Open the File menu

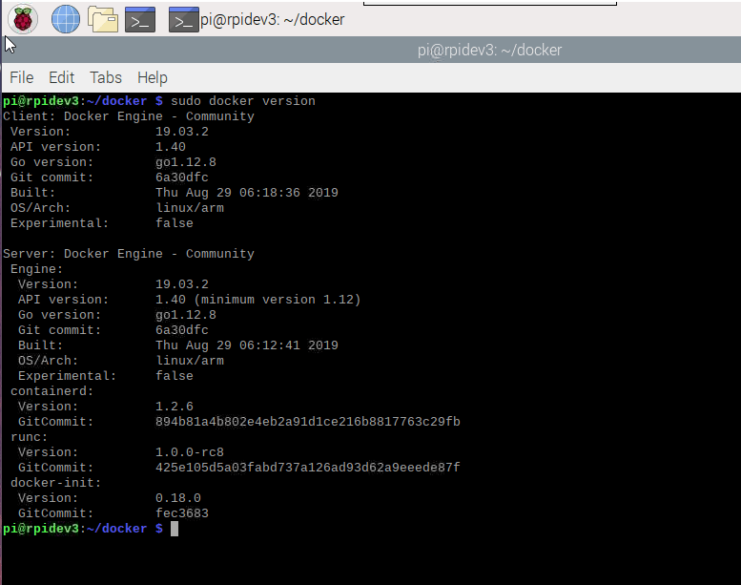point(22,77)
